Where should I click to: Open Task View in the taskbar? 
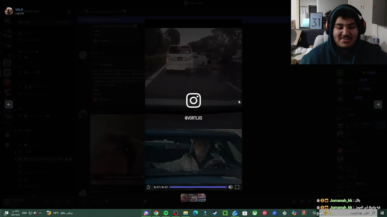coord(314,213)
